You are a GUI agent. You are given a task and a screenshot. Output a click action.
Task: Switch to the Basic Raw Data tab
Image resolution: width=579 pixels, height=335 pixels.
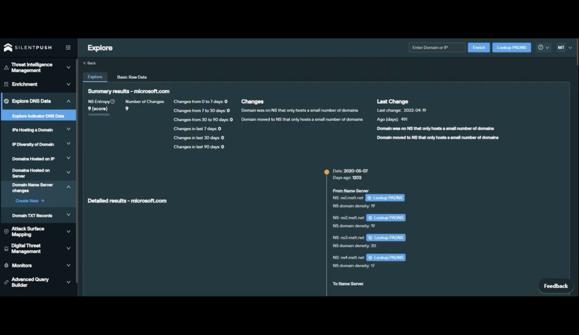coord(132,77)
